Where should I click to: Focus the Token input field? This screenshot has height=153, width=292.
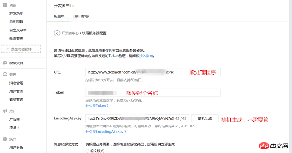(153, 93)
